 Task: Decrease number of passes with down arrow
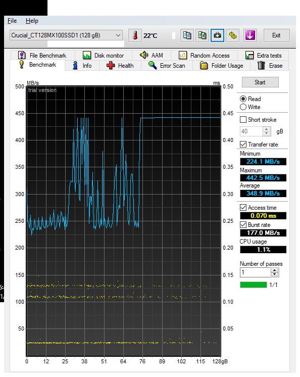(274, 274)
